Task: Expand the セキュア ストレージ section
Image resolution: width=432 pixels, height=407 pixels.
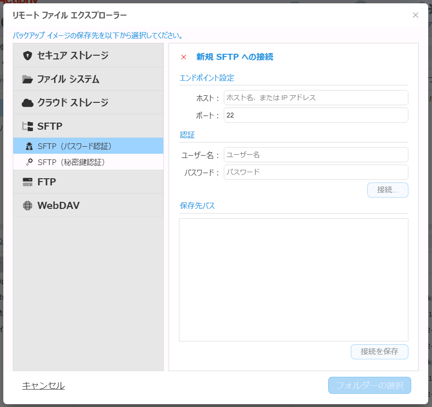Action: click(x=73, y=56)
